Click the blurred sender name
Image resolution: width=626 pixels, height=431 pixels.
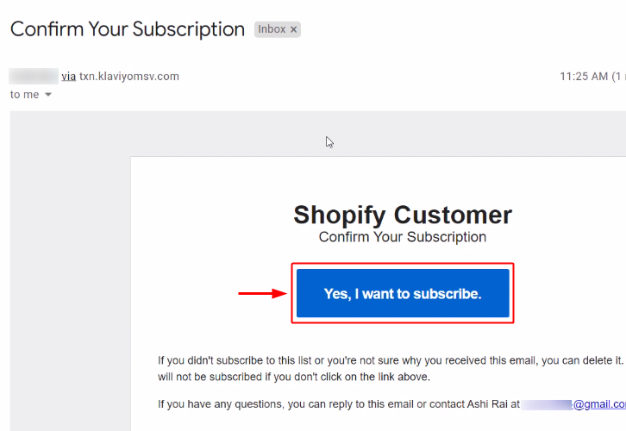click(34, 76)
